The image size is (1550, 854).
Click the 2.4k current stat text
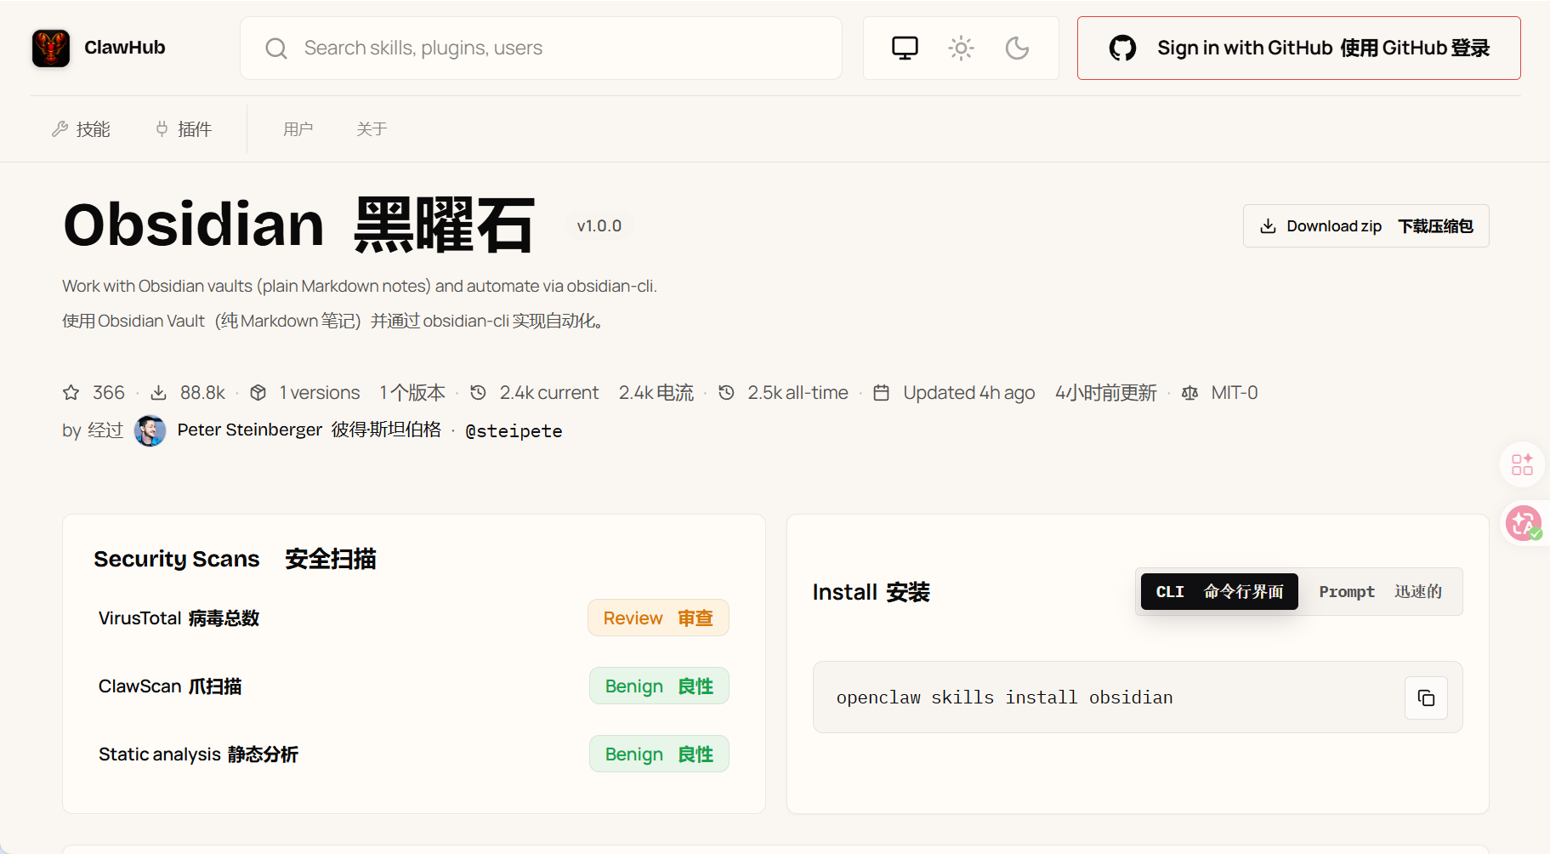(549, 393)
